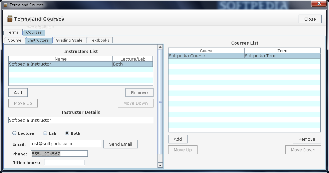Switch to the Terms tab
This screenshot has height=173, width=329.
click(13, 32)
